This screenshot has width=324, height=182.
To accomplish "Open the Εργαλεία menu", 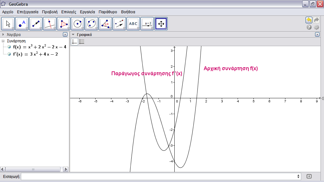I will click(x=87, y=12).
